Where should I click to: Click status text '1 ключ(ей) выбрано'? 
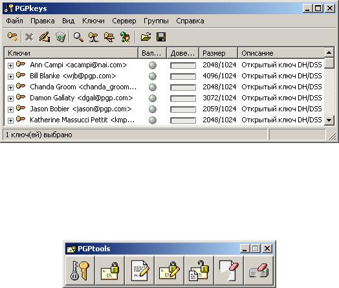pos(39,135)
